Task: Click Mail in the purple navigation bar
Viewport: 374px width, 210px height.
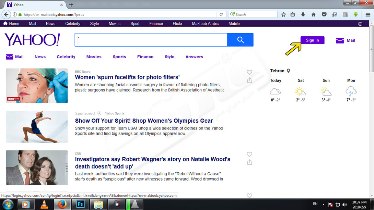Action: (x=33, y=24)
